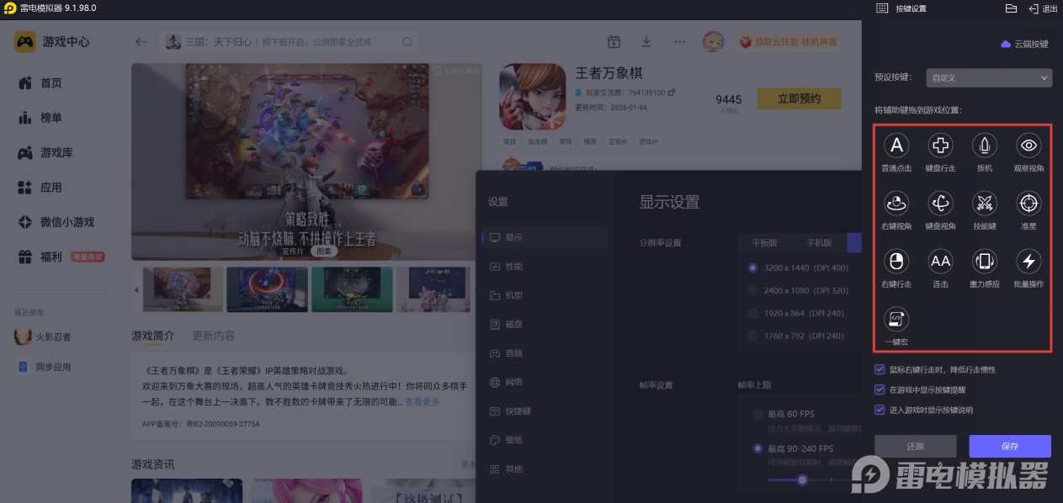The image size is (1063, 503).
Task: Click the game center search box
Action: point(290,42)
